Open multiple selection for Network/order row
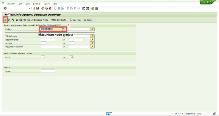219x116 pixels. coord(93,39)
